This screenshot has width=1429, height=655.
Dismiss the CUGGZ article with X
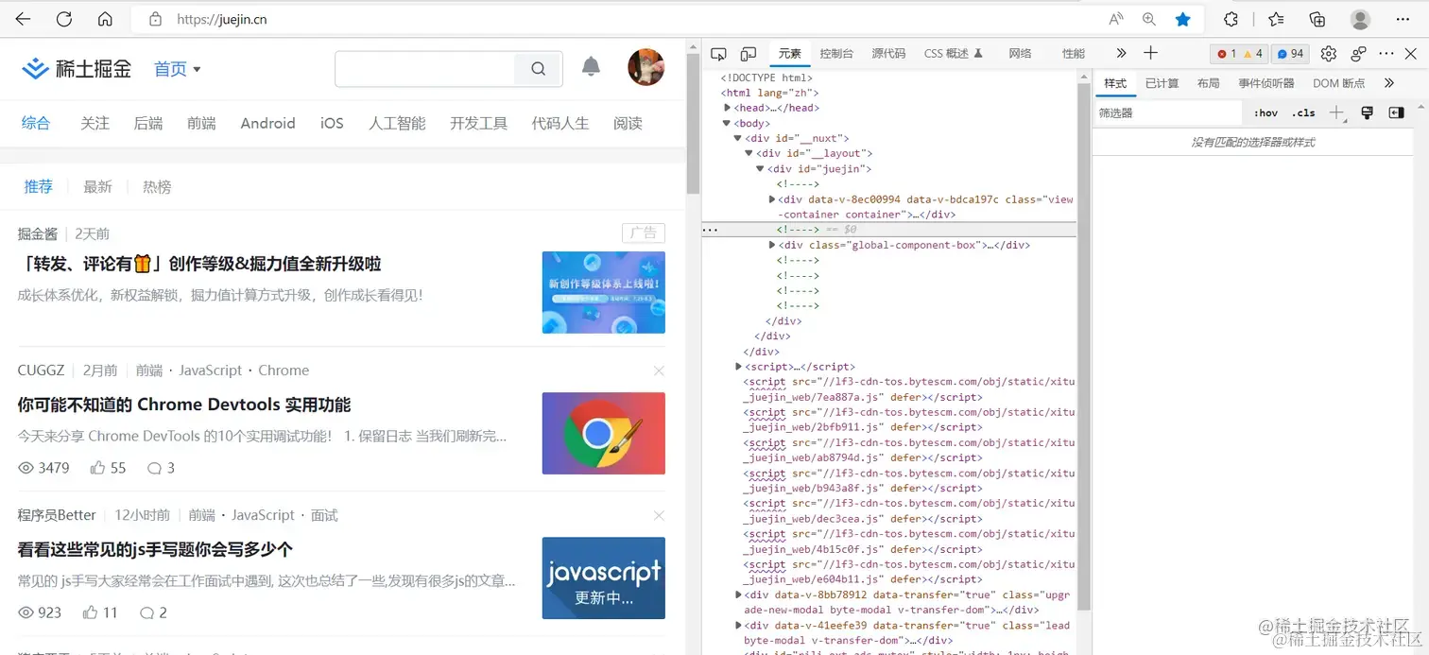point(659,371)
